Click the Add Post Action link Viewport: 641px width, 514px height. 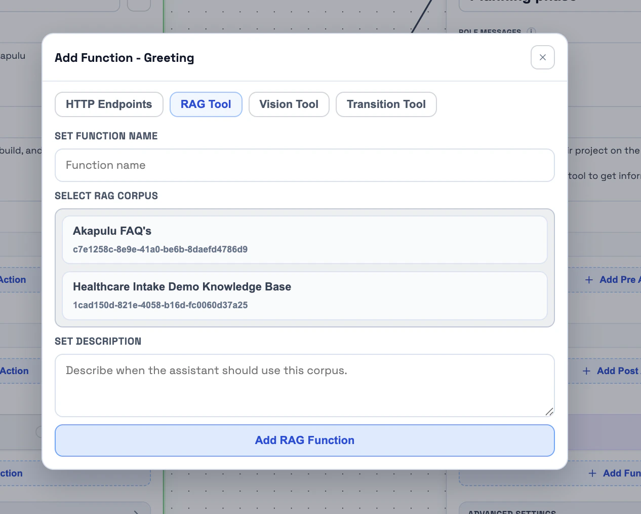pos(618,371)
